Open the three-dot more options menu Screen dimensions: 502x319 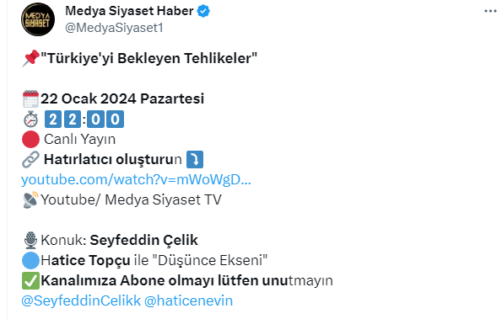(x=490, y=11)
